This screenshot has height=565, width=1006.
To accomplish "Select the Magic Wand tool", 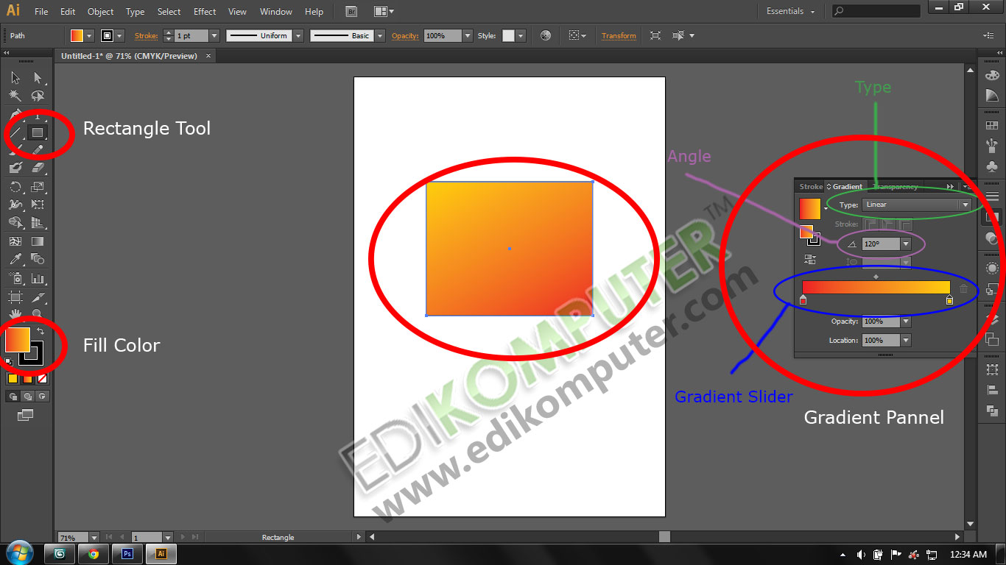I will 15,96.
